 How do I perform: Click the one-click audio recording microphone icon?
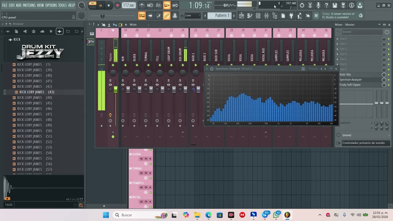coord(318,5)
